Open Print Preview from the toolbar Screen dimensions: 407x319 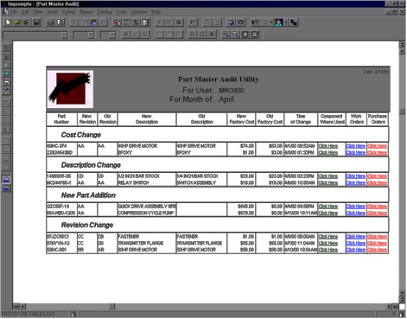[x=60, y=22]
